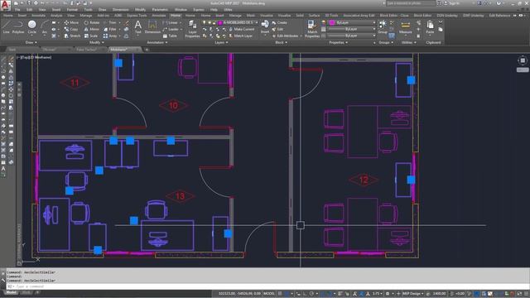This screenshot has height=298, width=530.
Task: Click the Trim tool
Action: (110, 22)
